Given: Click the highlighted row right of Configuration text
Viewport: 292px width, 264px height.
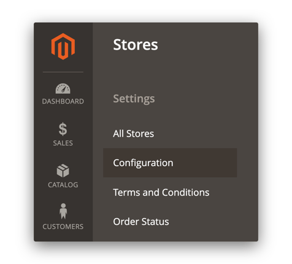Looking at the screenshot, I should tap(204, 163).
